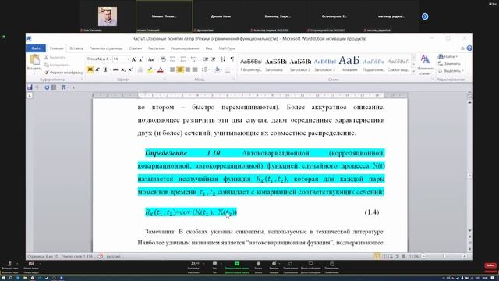Click the text highlight color icon
This screenshot has width=499, height=281.
pos(150,69)
